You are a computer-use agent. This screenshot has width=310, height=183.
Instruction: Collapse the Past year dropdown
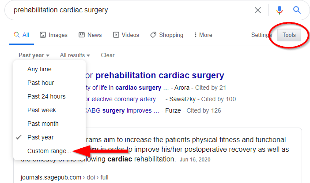[x=34, y=55]
